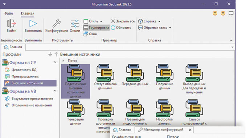Select Передача данных flow icon
Viewport: 246px width, 138px height.
(x=135, y=73)
